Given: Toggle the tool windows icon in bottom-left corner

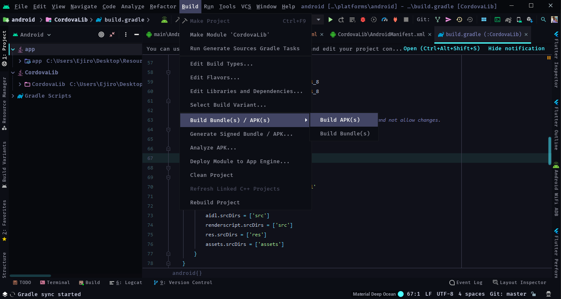Looking at the screenshot, I should (x=4, y=294).
